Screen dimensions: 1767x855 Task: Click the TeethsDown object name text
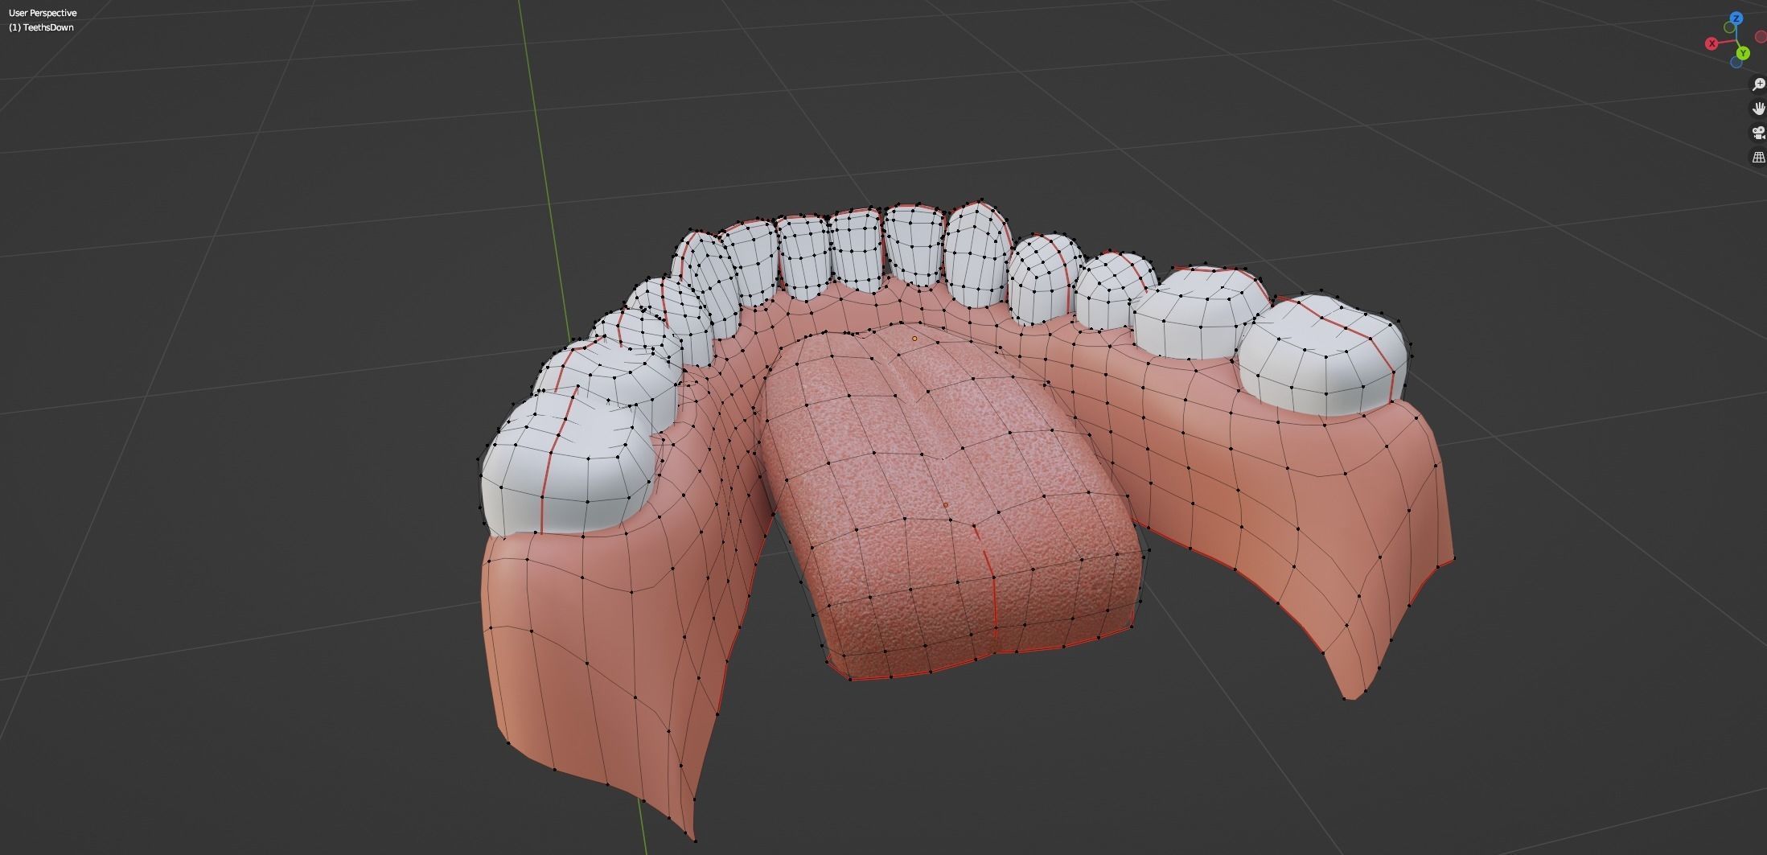pos(47,27)
